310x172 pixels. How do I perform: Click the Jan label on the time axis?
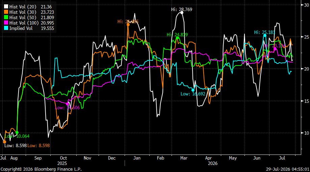coord(137,158)
